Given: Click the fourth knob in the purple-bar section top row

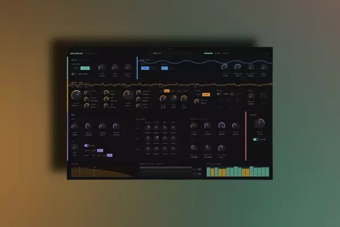Looking at the screenshot, I should tap(116, 126).
